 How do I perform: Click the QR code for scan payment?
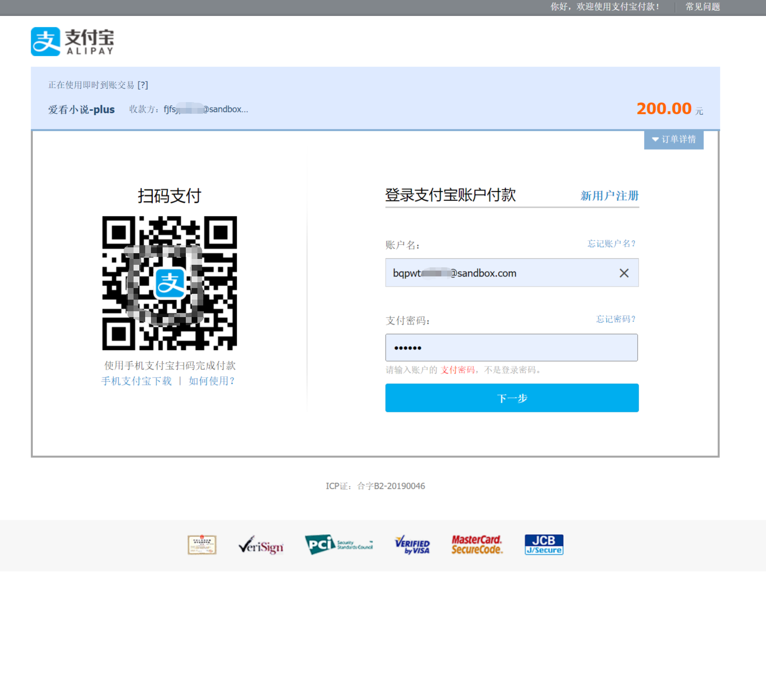pyautogui.click(x=169, y=283)
